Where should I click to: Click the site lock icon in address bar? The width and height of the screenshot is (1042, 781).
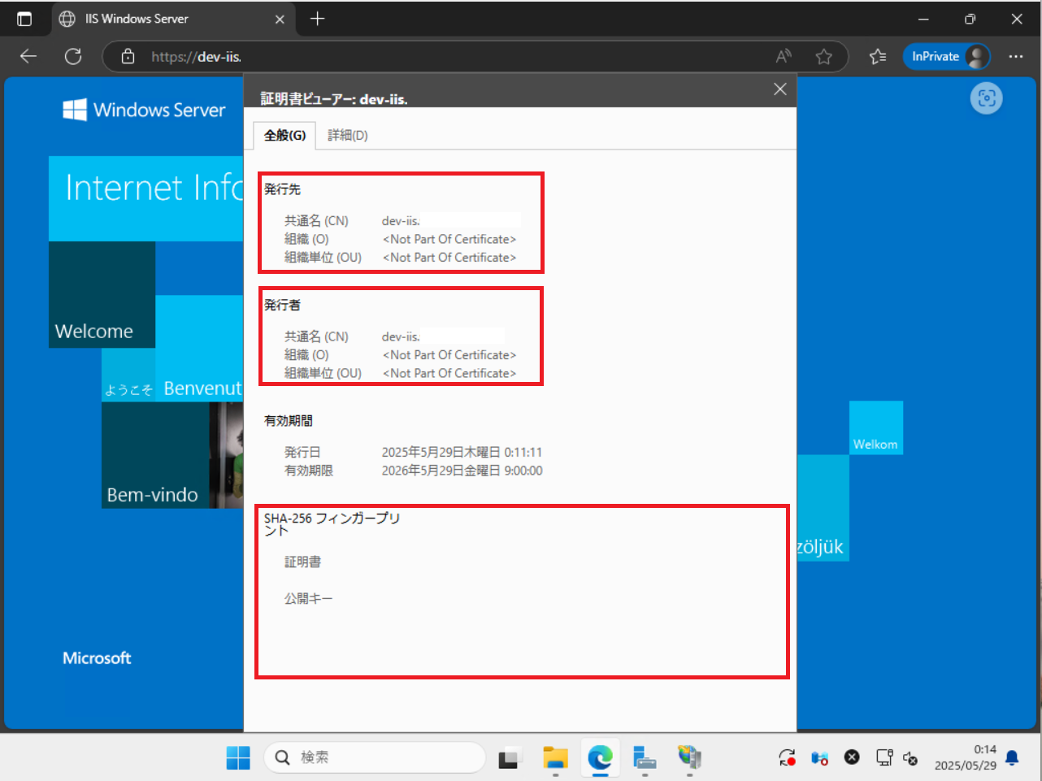[128, 56]
